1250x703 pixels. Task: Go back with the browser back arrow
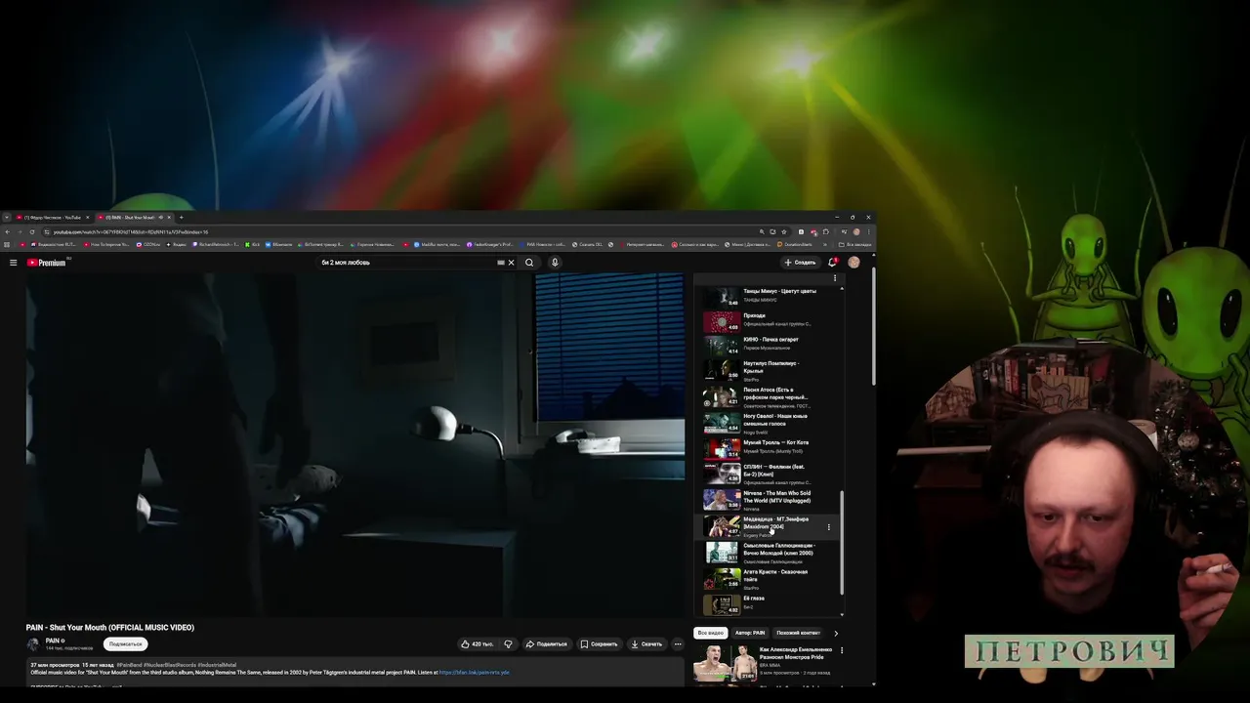[x=7, y=231]
